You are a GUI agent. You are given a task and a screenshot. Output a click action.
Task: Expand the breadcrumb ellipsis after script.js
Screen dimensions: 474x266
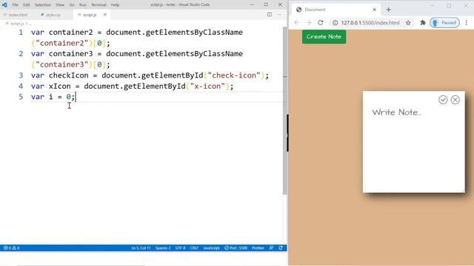coord(30,24)
